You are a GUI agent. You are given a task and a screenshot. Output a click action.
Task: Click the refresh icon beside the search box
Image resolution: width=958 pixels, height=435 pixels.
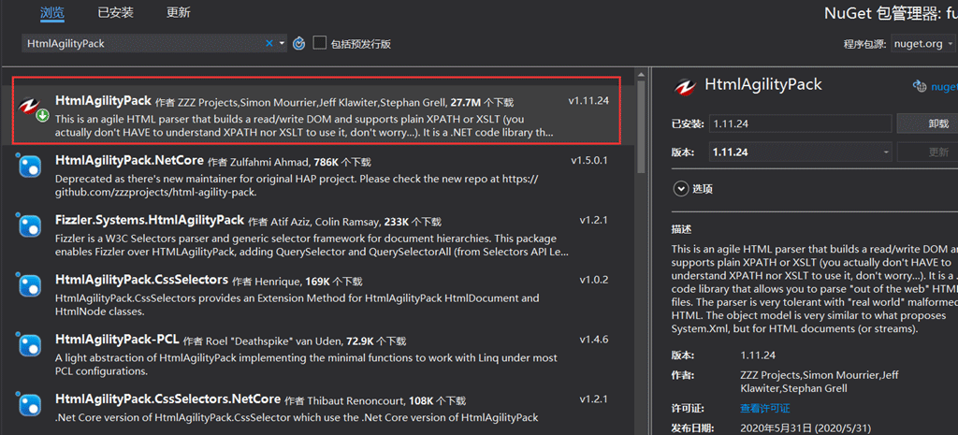(299, 43)
